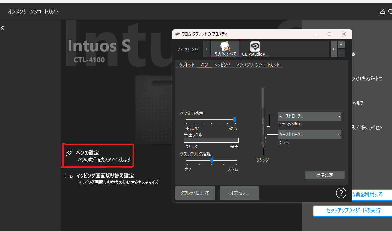Click the ペン先の感触 slider handle

pyautogui.click(x=235, y=120)
